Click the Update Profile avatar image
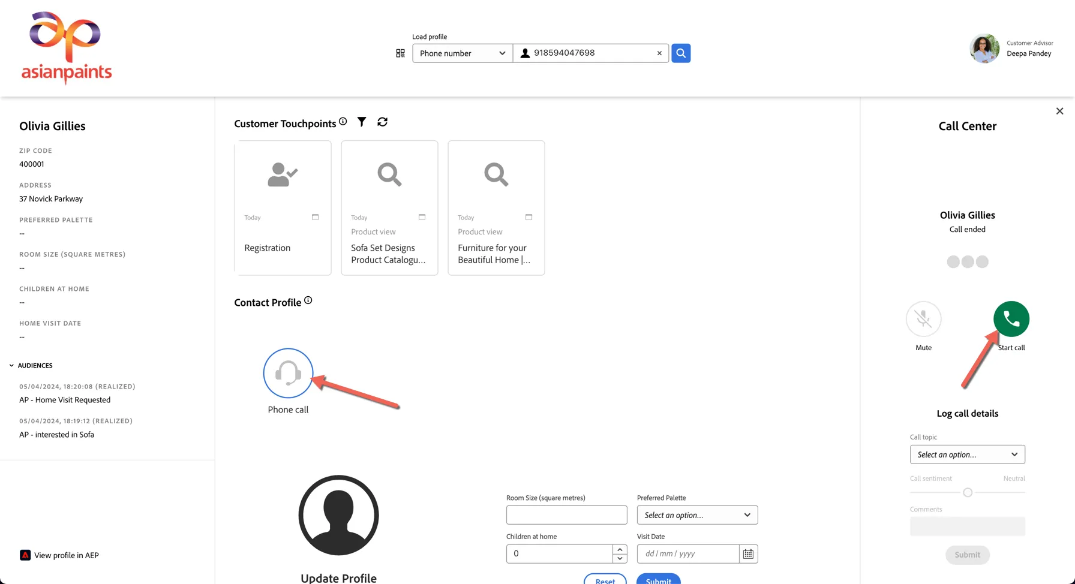This screenshot has width=1075, height=584. point(338,515)
